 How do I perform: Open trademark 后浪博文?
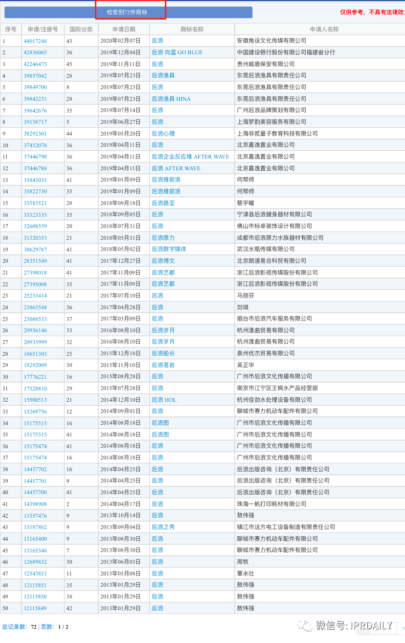163,261
